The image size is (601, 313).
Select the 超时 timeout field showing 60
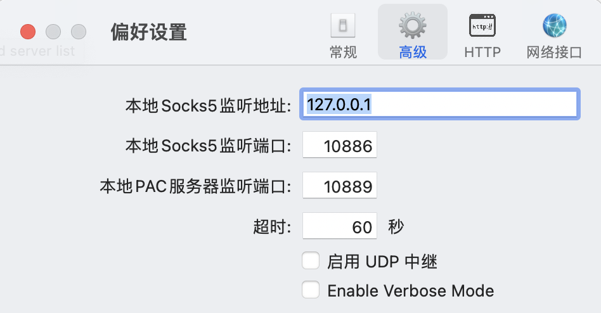point(340,226)
